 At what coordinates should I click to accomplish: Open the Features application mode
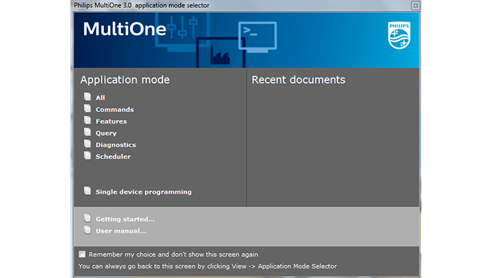click(x=111, y=121)
